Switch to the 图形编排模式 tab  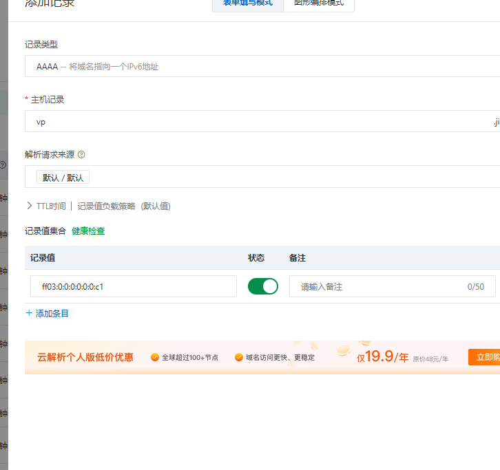point(319,4)
